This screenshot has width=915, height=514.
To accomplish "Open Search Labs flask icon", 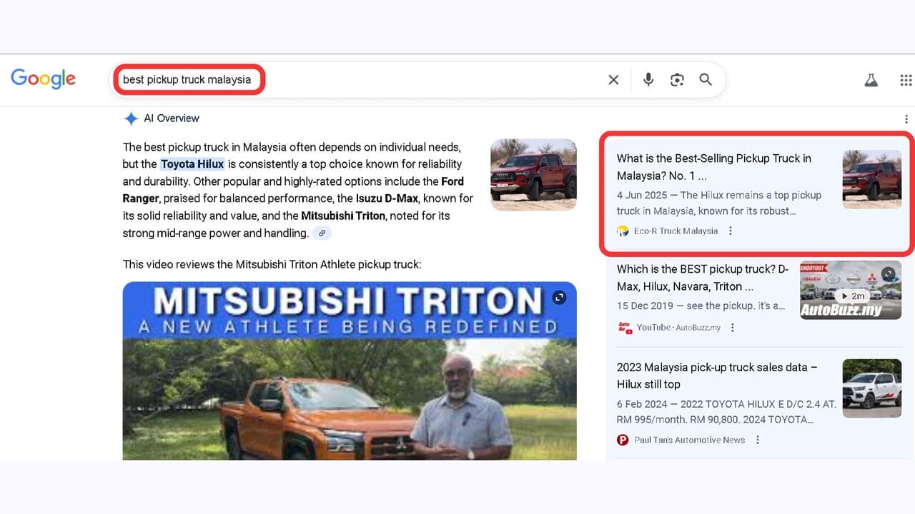I will point(871,80).
